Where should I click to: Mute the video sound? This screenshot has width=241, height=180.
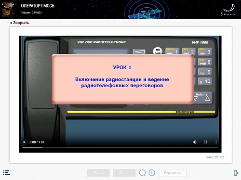pos(194,142)
